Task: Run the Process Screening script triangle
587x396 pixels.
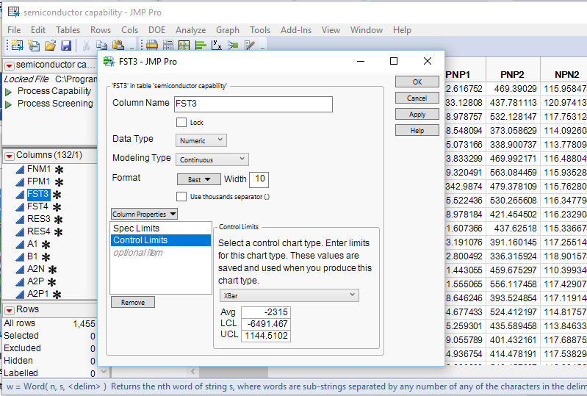Action: pos(8,104)
